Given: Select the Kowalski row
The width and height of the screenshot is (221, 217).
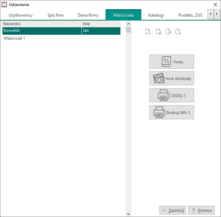Looking at the screenshot, I should [62, 31].
